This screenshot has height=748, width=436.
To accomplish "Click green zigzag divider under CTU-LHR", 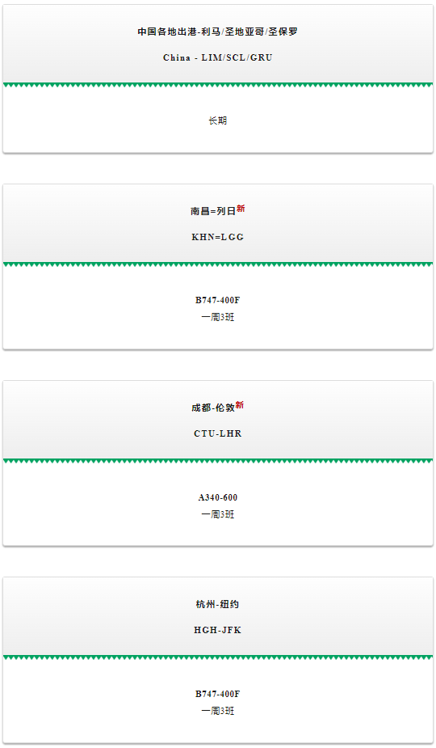I will coord(218,461).
